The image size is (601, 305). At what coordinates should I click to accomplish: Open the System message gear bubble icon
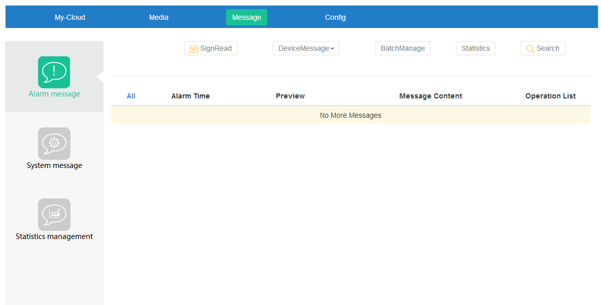54,143
